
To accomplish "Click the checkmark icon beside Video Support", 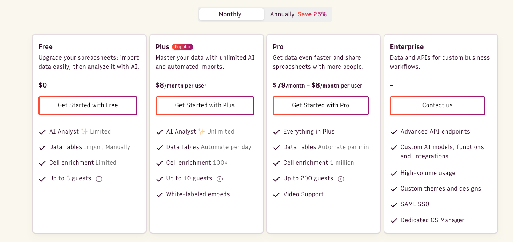I will coord(276,194).
